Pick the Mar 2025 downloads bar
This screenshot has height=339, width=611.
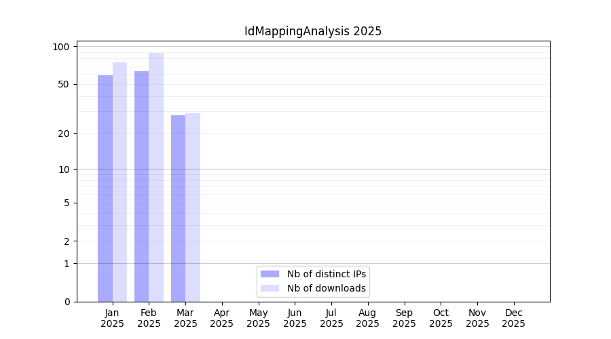(x=193, y=207)
